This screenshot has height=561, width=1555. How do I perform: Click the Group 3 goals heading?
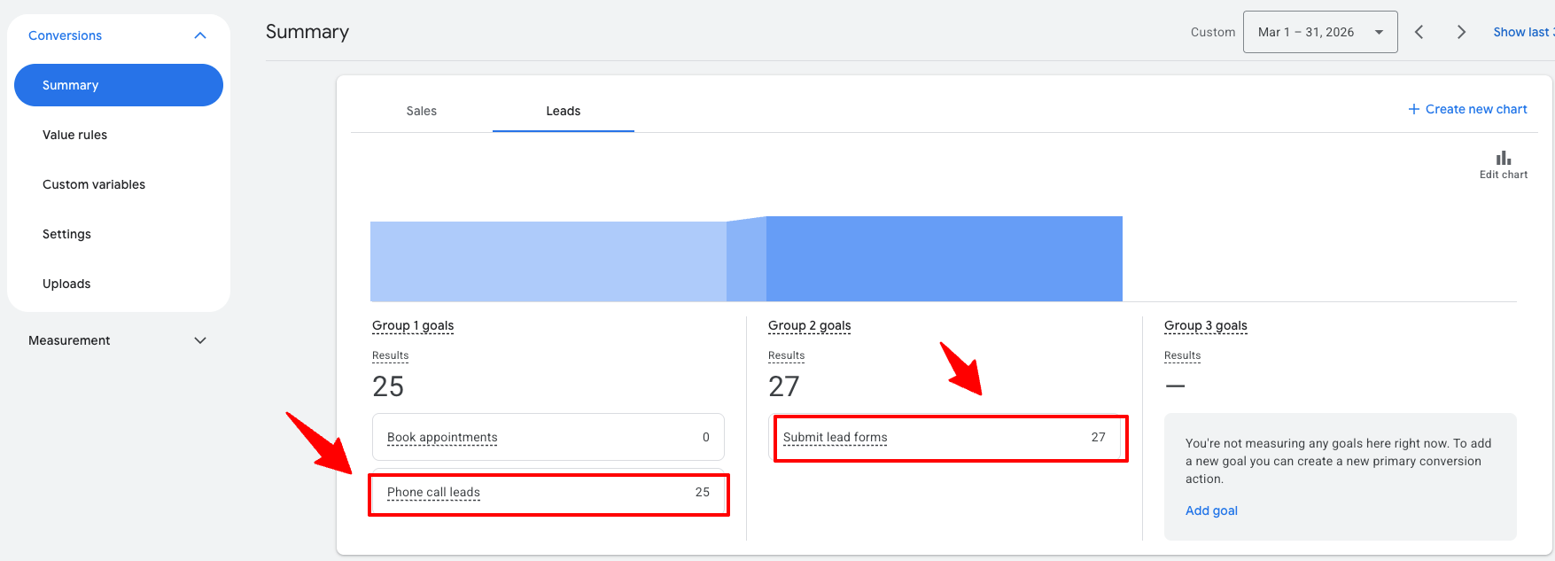tap(1206, 325)
